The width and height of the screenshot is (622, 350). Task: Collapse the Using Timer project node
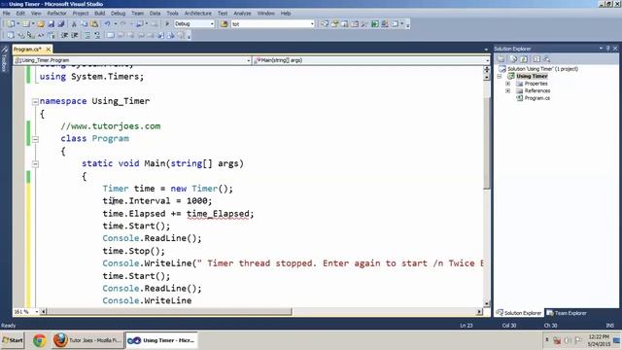point(500,76)
